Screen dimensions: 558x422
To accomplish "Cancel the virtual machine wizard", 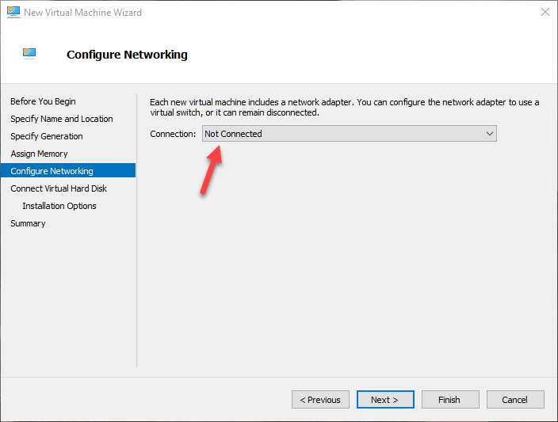I will 514,400.
